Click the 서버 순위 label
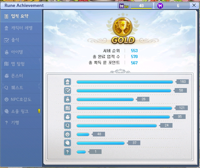Image resolution: width=200 pixels, height=168 pixels. click(x=111, y=51)
